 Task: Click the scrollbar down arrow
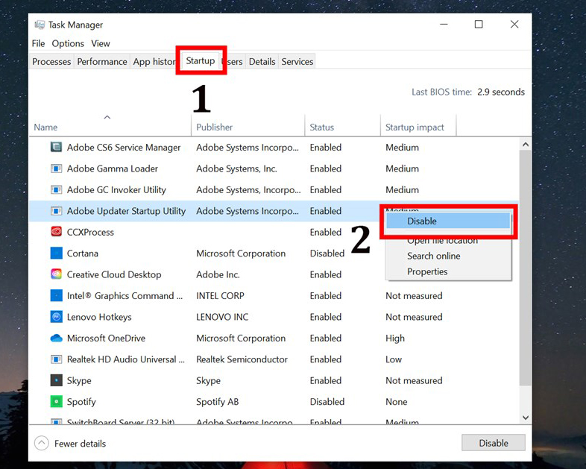coord(525,418)
